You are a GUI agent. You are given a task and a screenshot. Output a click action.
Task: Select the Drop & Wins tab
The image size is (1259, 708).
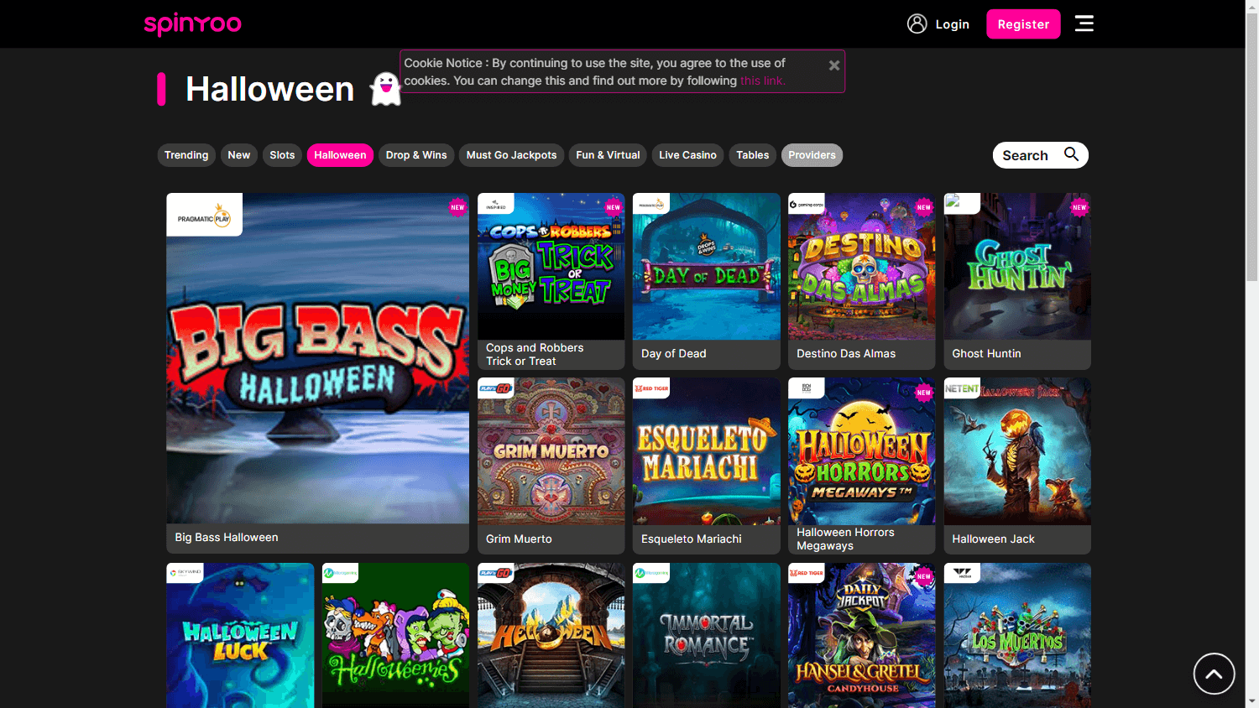click(416, 155)
